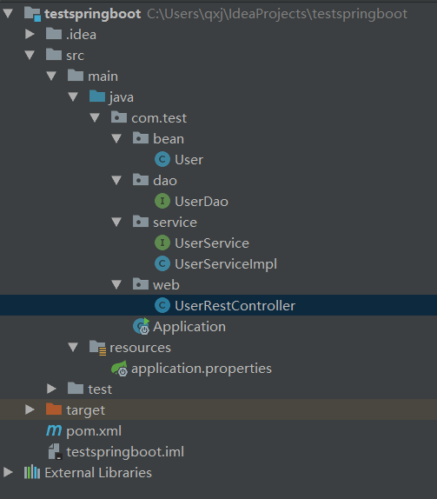437x499 pixels.
Task: Click the Application Spring Boot run icon
Action: pyautogui.click(x=142, y=326)
